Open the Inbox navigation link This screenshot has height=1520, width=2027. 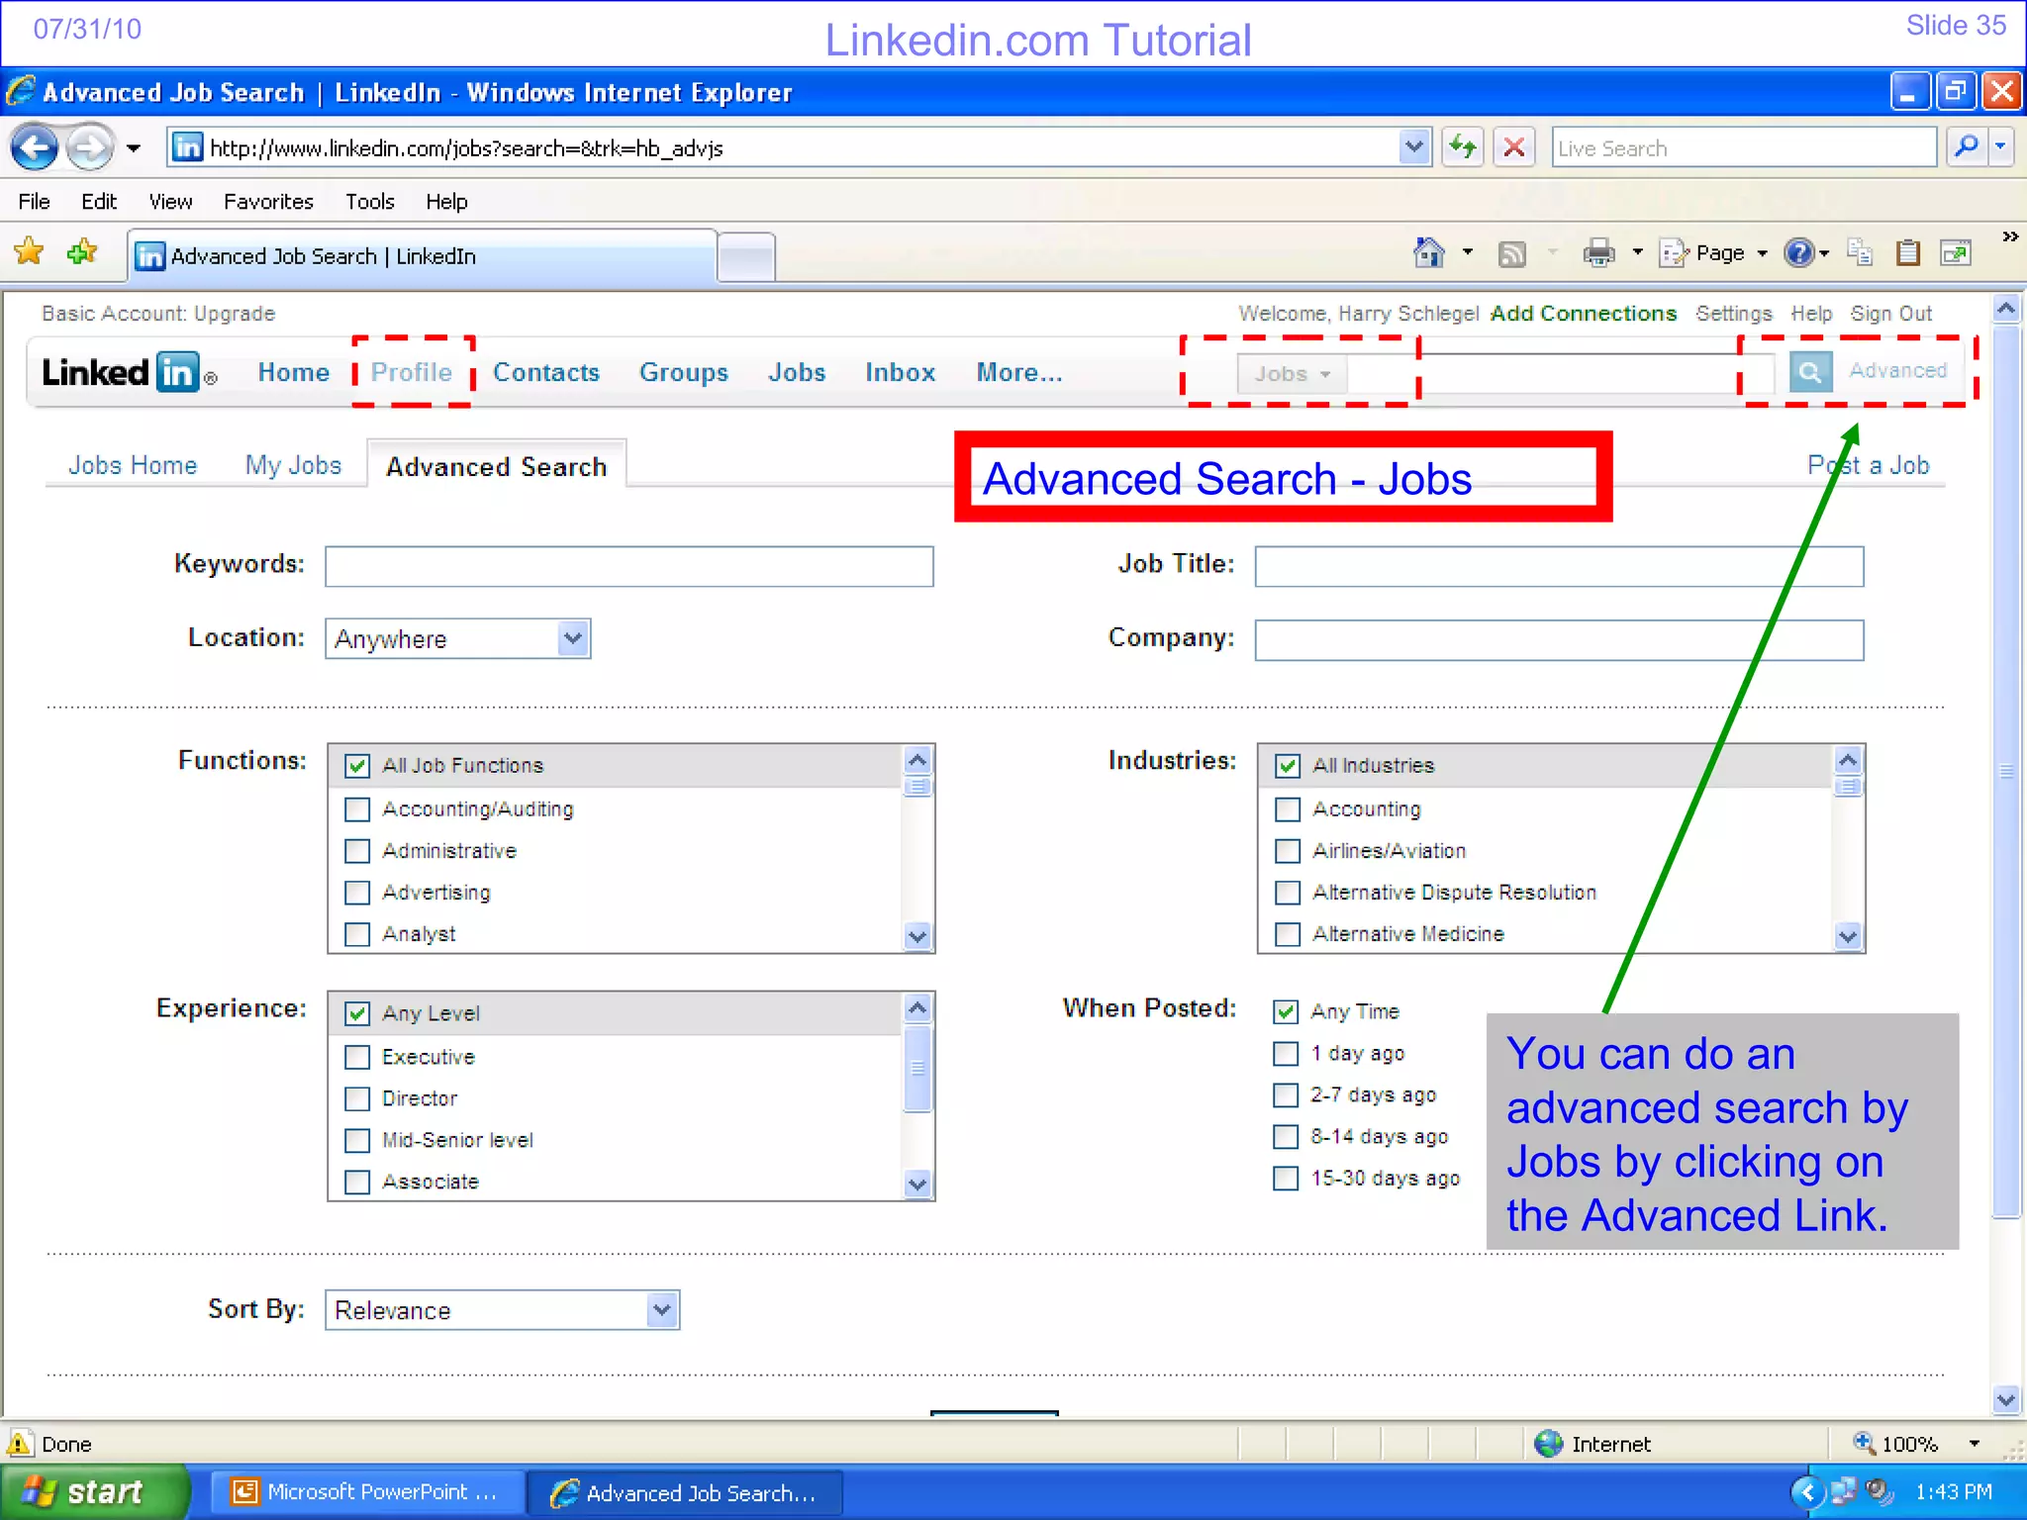[900, 372]
